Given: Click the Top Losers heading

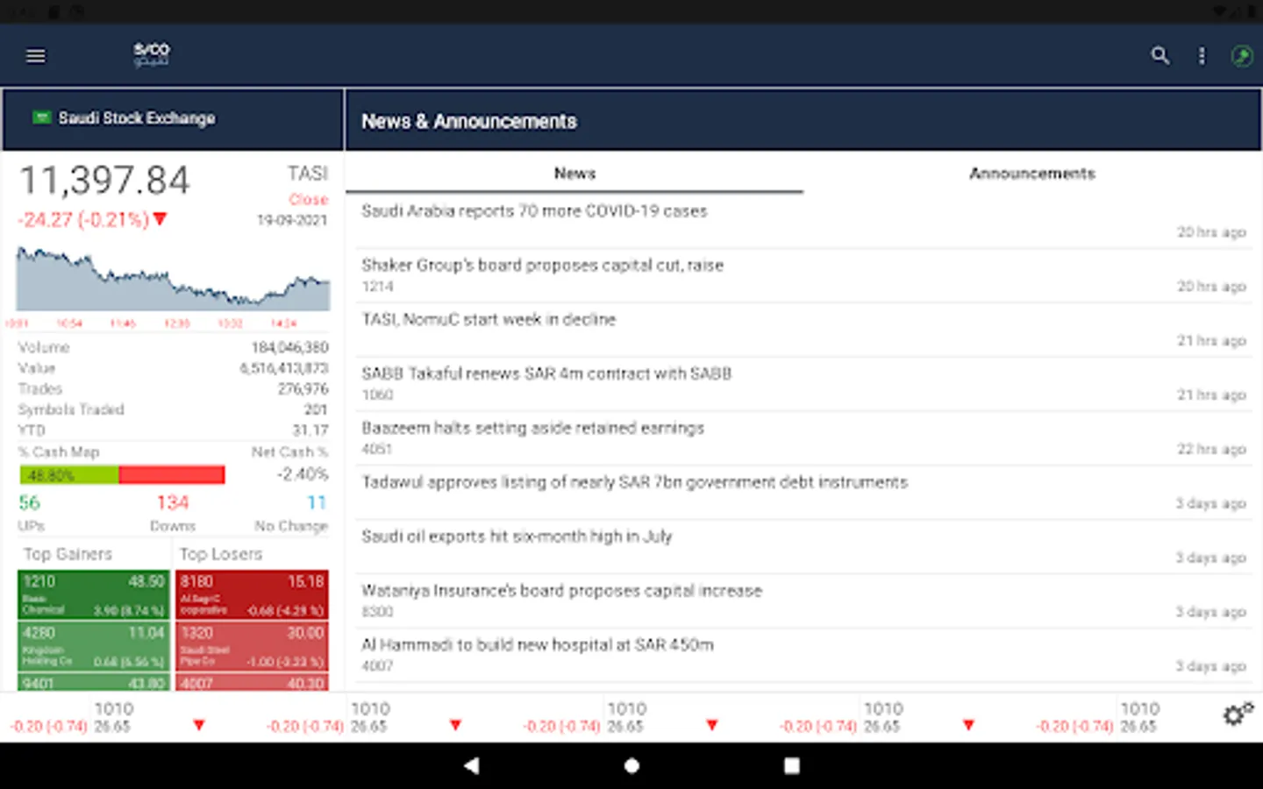Looking at the screenshot, I should (221, 554).
